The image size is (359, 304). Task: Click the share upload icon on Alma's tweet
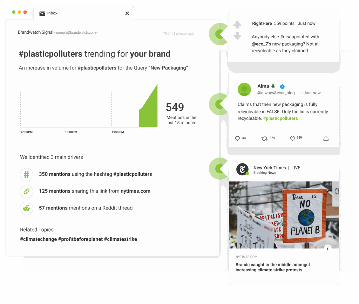pos(326,138)
